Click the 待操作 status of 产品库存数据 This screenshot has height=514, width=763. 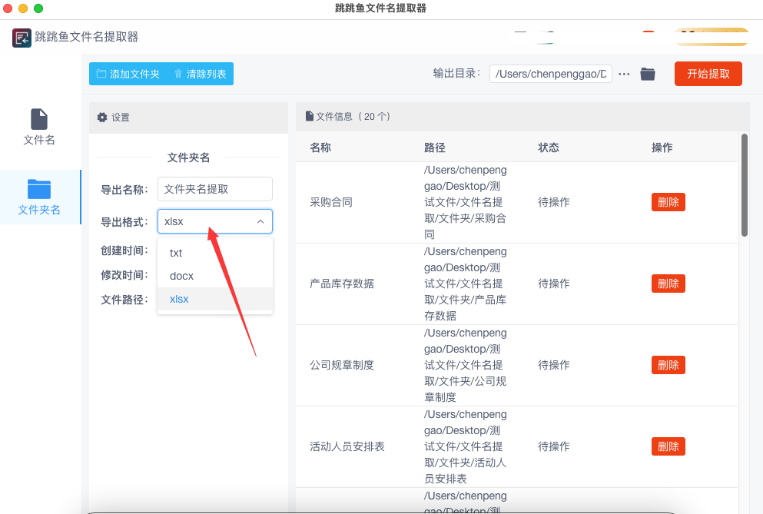coord(554,284)
